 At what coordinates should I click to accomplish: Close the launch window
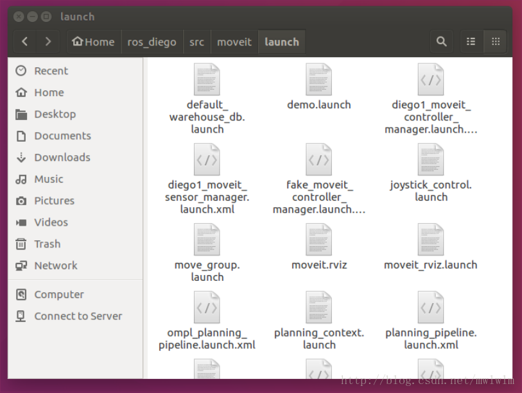(19, 16)
